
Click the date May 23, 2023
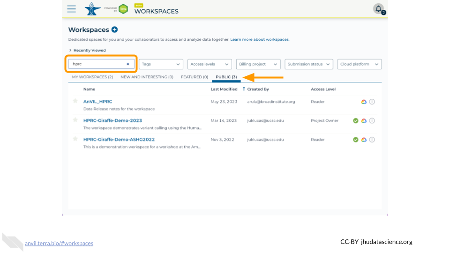[224, 102]
